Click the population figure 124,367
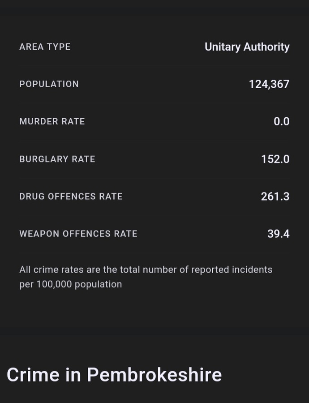This screenshot has height=403, width=309. (x=269, y=84)
